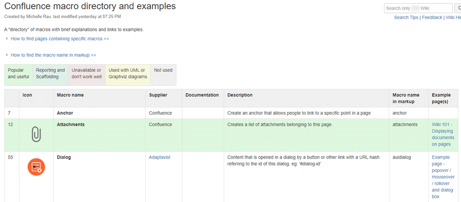
Task: Sort table by 'Supplier' column header
Action: (158, 95)
